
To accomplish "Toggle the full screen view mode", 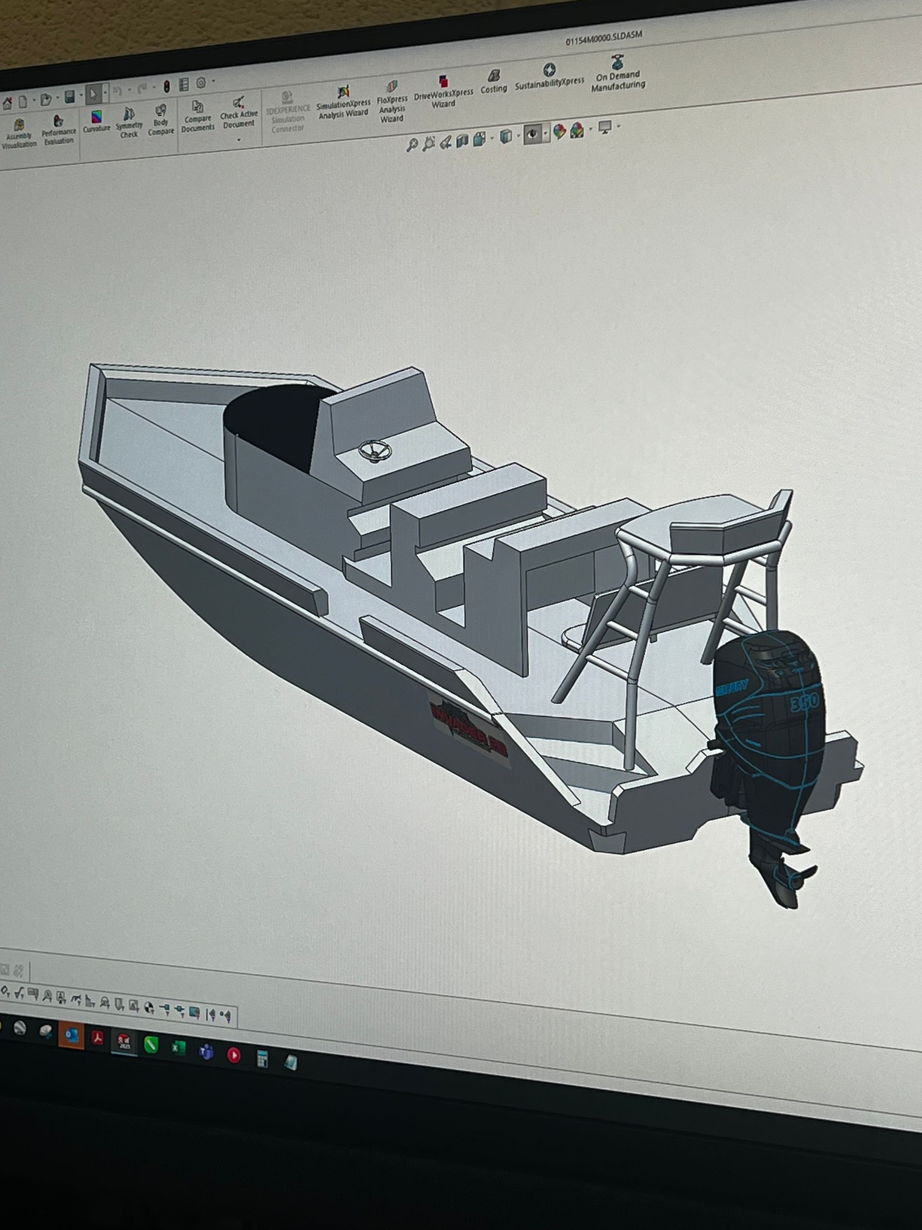I will click(x=605, y=128).
